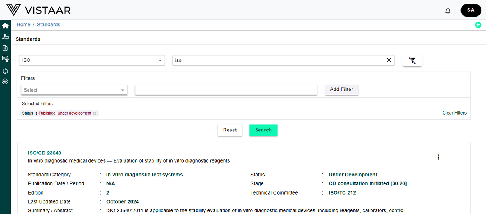This screenshot has height=214, width=486.
Task: Open the three-dot menu for ISO/CD 23640
Action: pyautogui.click(x=438, y=157)
